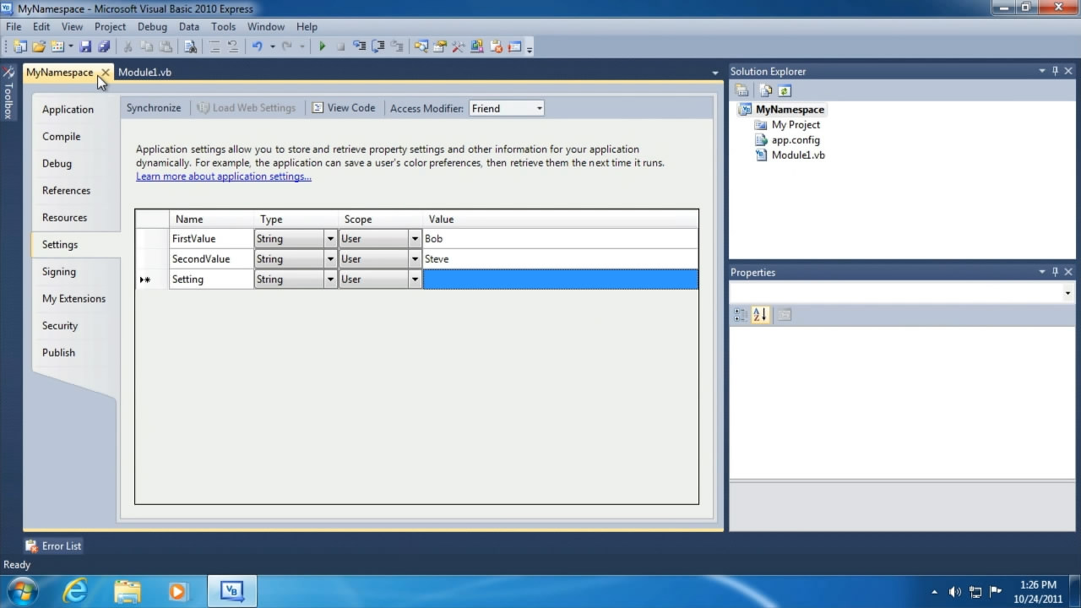This screenshot has width=1081, height=608.
Task: Open Add New Item dropdown arrow
Action: coord(70,46)
